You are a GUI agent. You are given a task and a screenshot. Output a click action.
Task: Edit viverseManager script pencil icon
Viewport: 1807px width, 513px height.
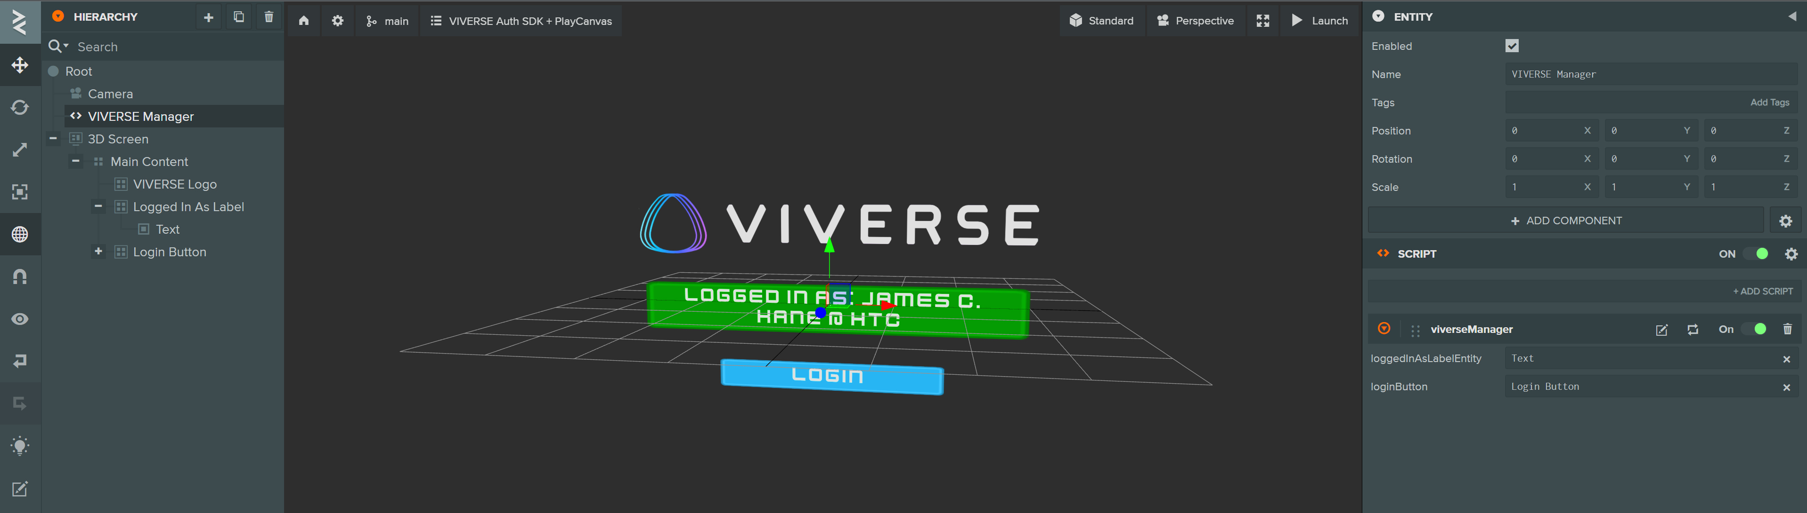[x=1661, y=330]
